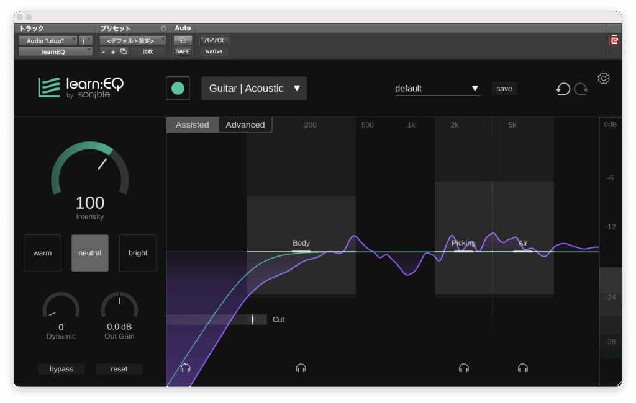Click the learn:EQ sonible logo

[81, 87]
